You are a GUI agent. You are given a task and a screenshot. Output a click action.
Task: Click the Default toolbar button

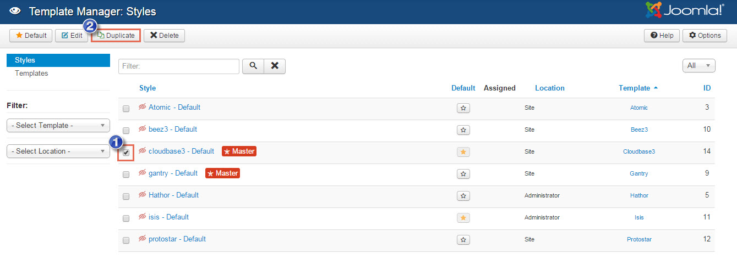[x=31, y=35]
